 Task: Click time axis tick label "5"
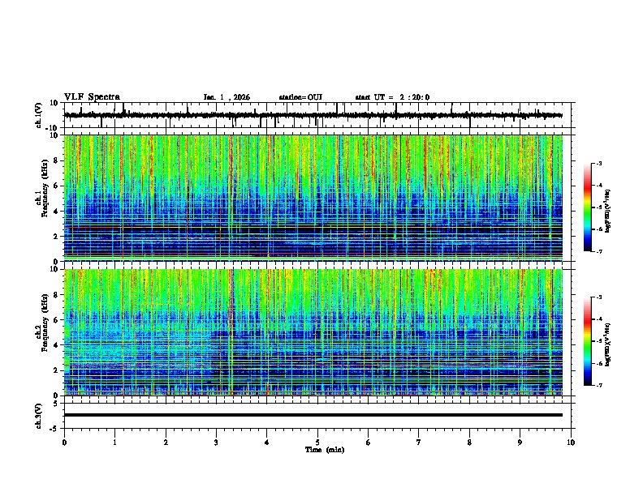point(317,443)
